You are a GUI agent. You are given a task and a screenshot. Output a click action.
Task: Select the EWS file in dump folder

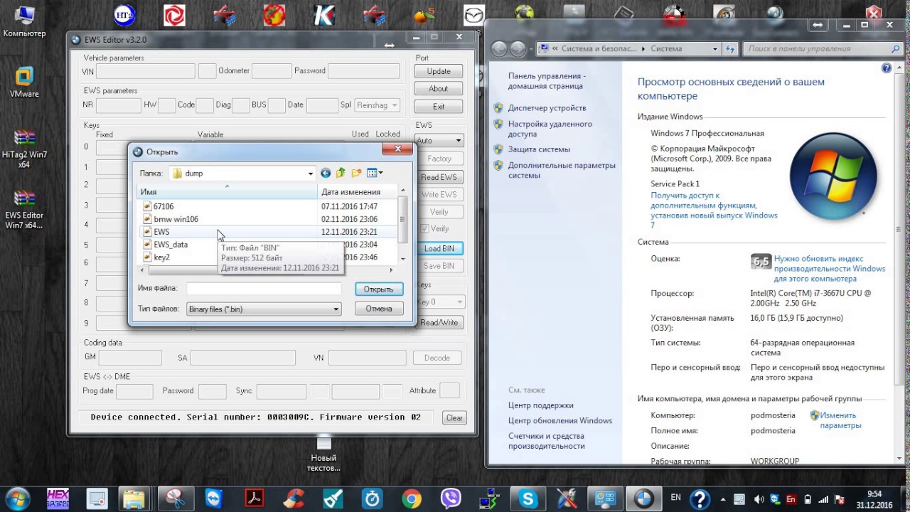161,232
